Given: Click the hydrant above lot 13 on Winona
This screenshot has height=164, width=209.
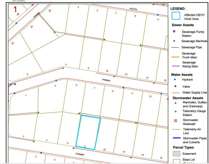Looking at the screenshot, I should click(161, 94).
